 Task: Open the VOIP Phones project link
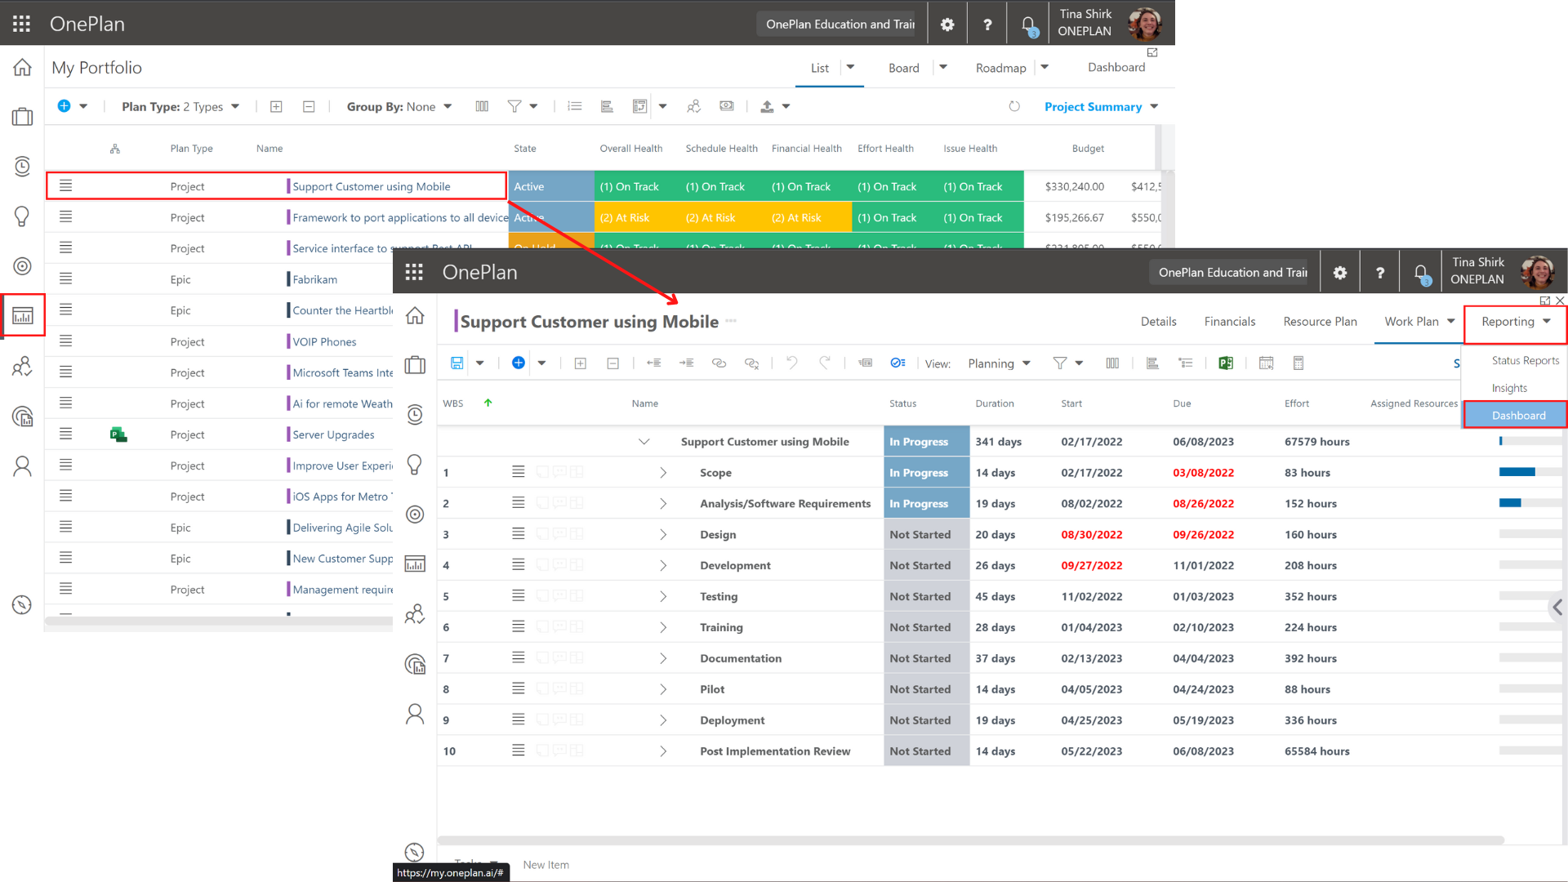324,341
